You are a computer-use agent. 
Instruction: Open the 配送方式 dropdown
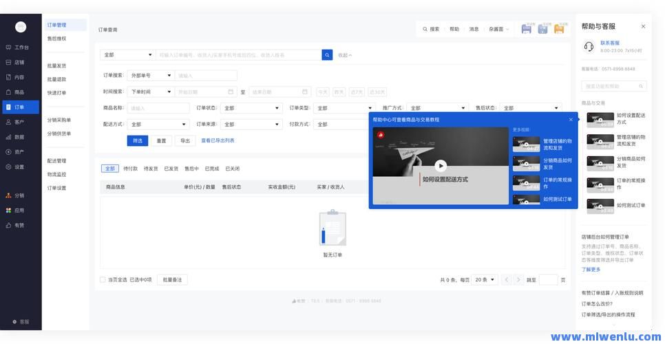pyautogui.click(x=158, y=125)
